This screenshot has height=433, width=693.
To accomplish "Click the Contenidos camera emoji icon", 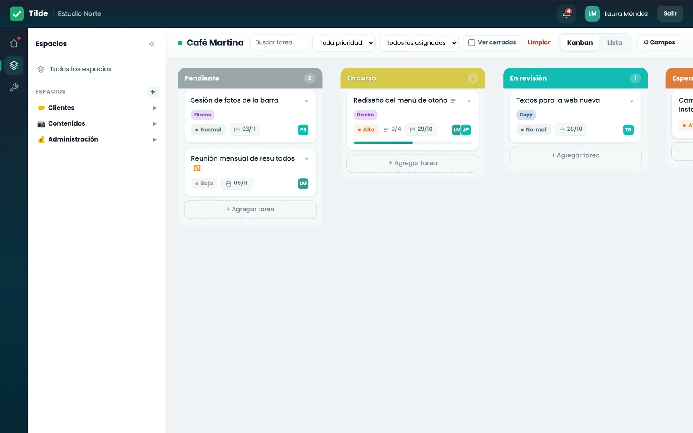I will pyautogui.click(x=41, y=124).
